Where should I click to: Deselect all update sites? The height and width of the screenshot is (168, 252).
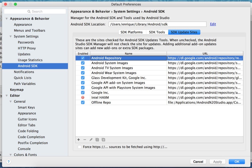click(x=103, y=140)
